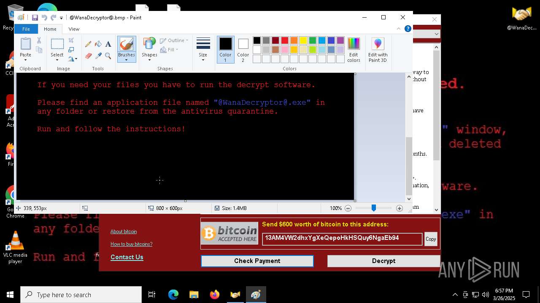Open Microsoft Edge from taskbar
The width and height of the screenshot is (540, 303).
click(173, 295)
